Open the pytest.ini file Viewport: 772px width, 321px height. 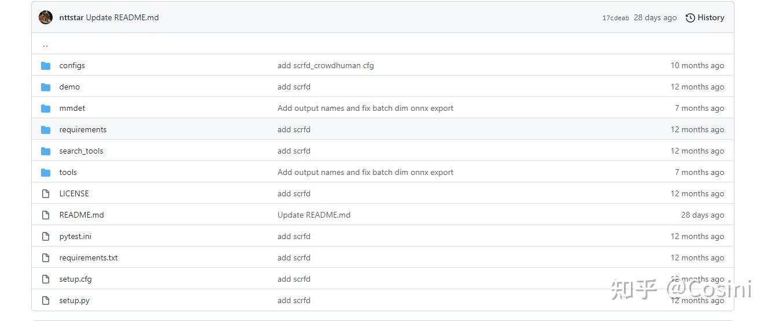[75, 237]
